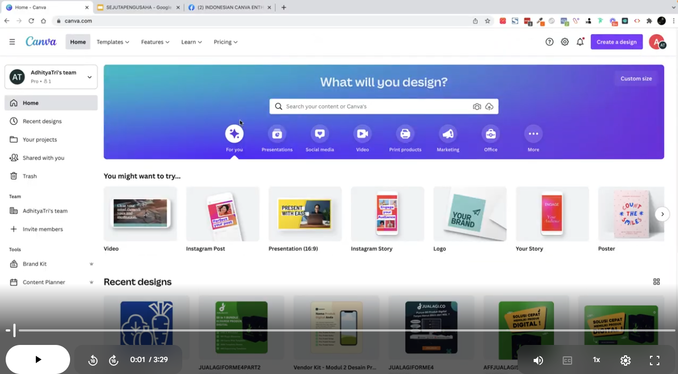Switch recent designs to grid view
Image resolution: width=678 pixels, height=374 pixels.
click(657, 282)
